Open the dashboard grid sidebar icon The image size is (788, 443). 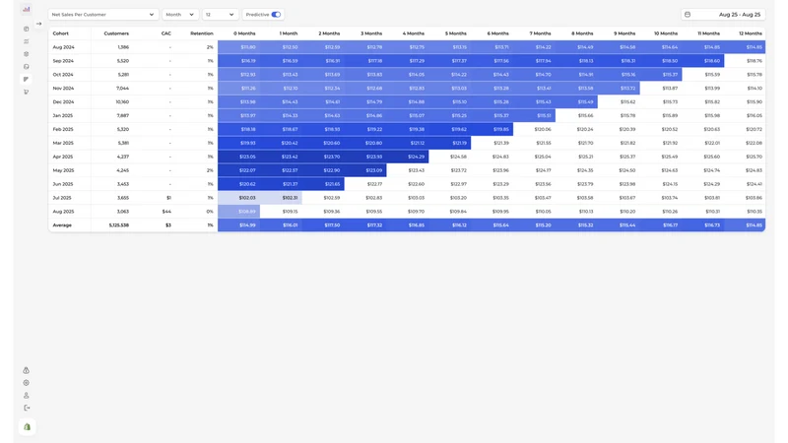tap(27, 30)
